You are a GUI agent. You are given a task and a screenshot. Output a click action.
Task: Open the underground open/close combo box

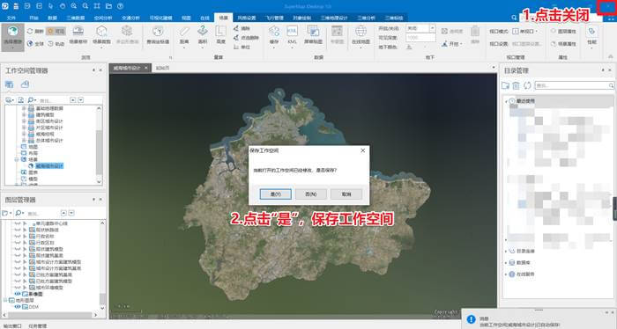pyautogui.click(x=420, y=28)
